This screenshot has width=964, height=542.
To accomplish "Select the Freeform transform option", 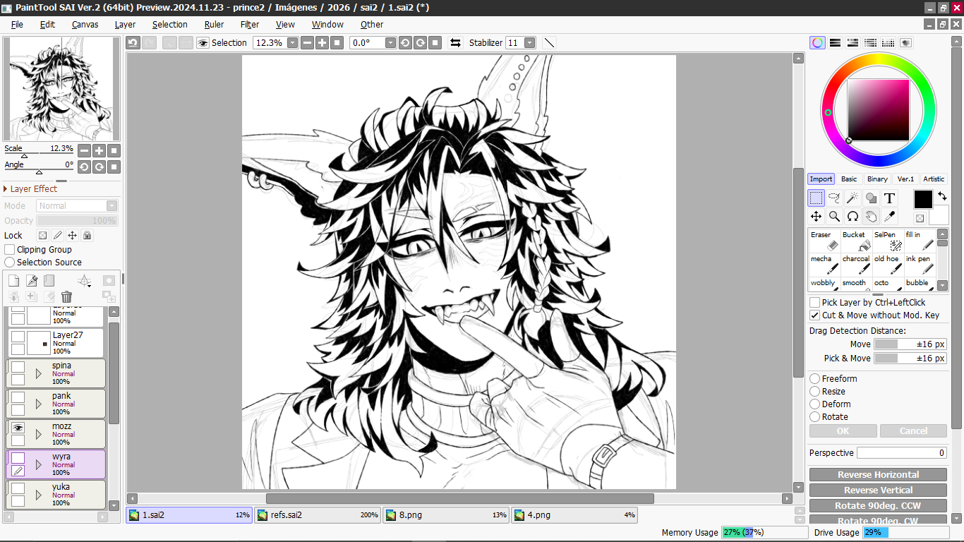I will [815, 379].
